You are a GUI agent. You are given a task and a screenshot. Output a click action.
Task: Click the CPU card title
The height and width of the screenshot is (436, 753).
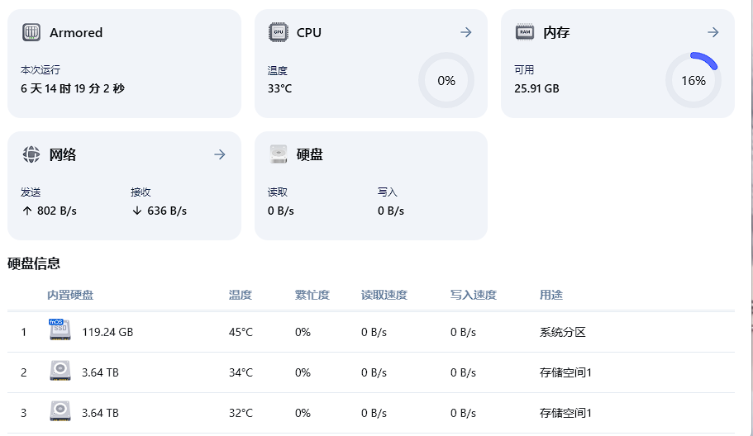click(x=309, y=32)
